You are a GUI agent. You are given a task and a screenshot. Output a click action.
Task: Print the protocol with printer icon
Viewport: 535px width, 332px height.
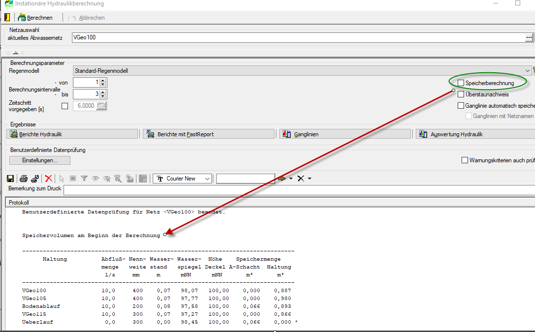23,179
